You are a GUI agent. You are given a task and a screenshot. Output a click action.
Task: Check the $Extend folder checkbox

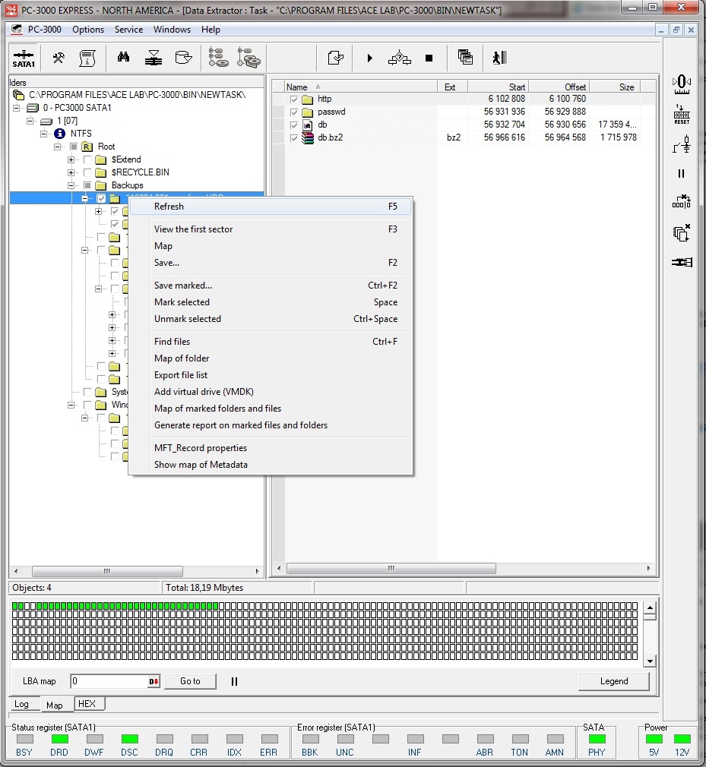[x=87, y=159]
